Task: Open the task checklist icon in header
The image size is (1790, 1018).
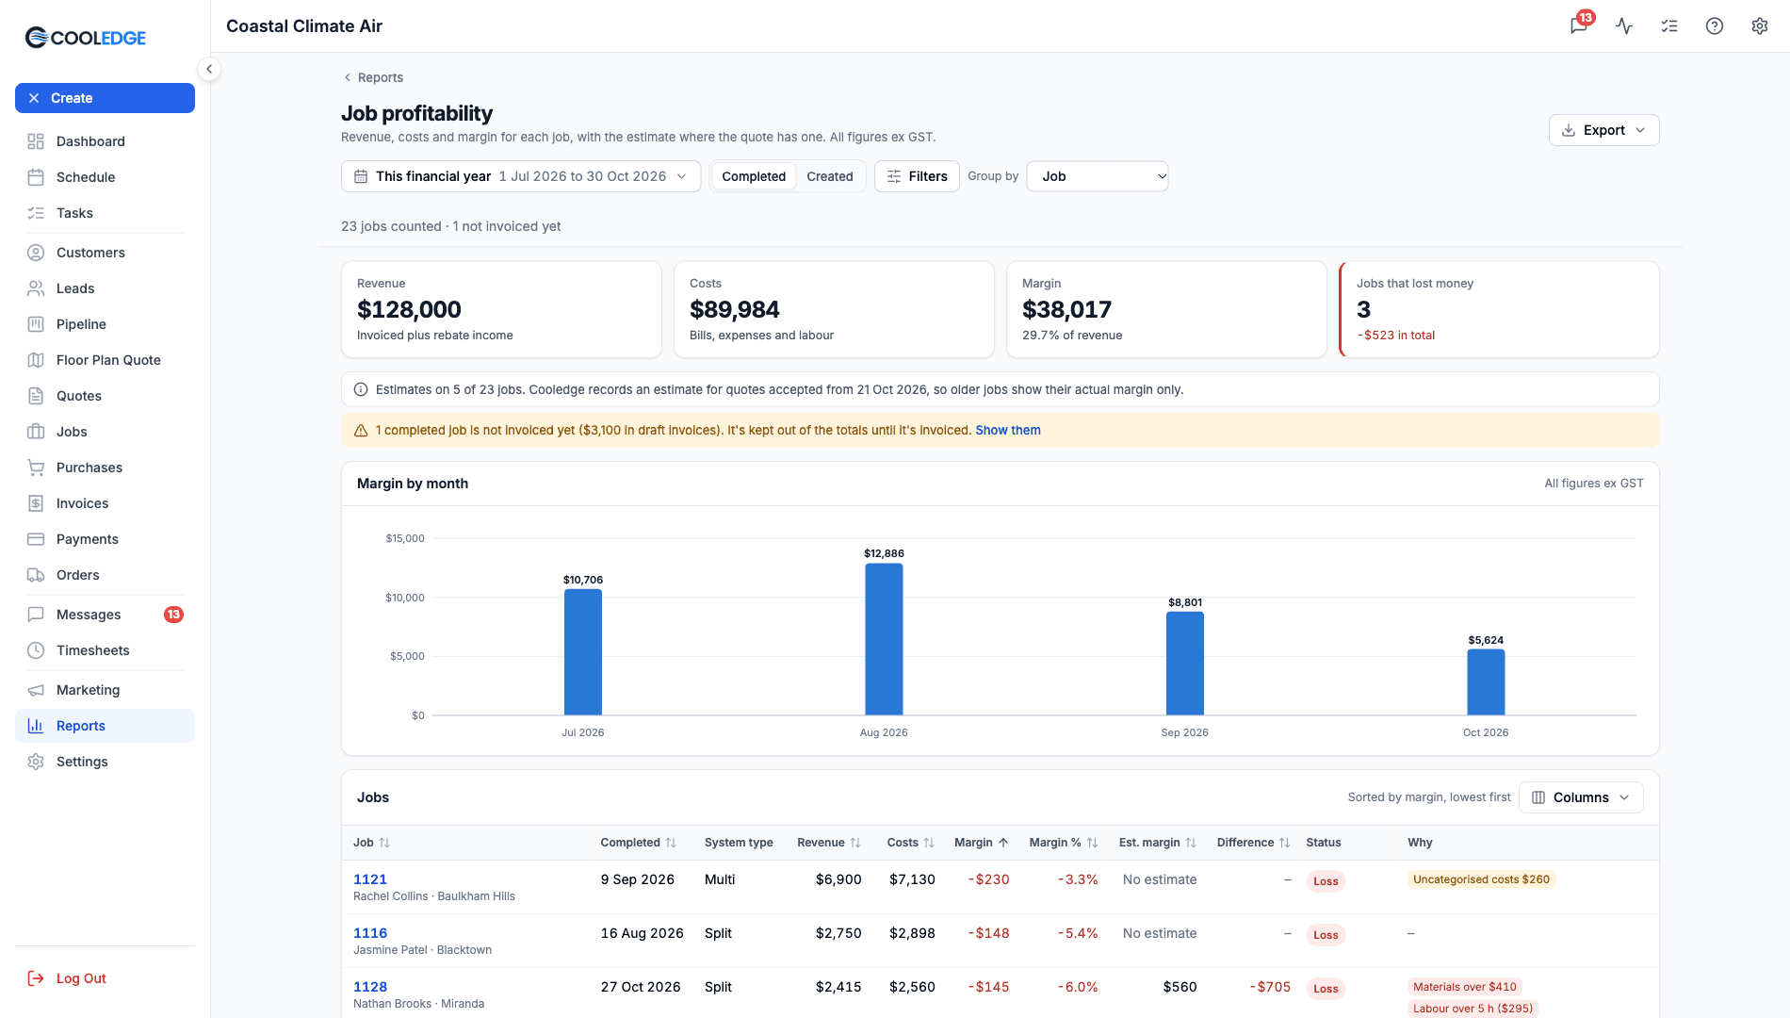Action: click(1669, 25)
